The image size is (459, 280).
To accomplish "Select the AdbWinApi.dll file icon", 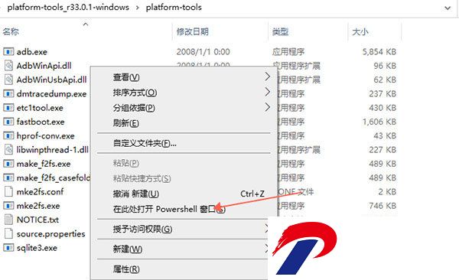I will (8, 66).
